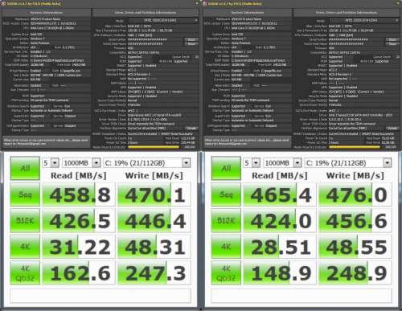Toggle the Show checkbox for World Wide Name in the right info window
The width and height of the screenshot is (402, 311).
(392, 43)
